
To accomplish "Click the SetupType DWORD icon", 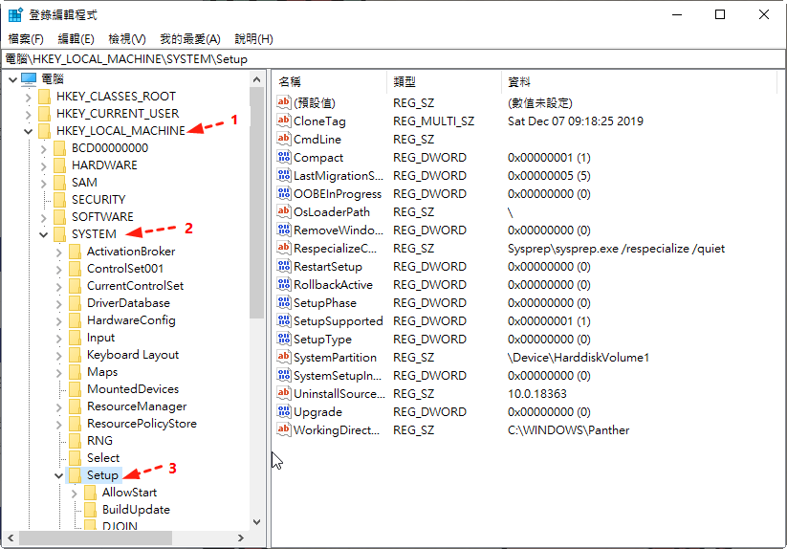I will (x=284, y=339).
